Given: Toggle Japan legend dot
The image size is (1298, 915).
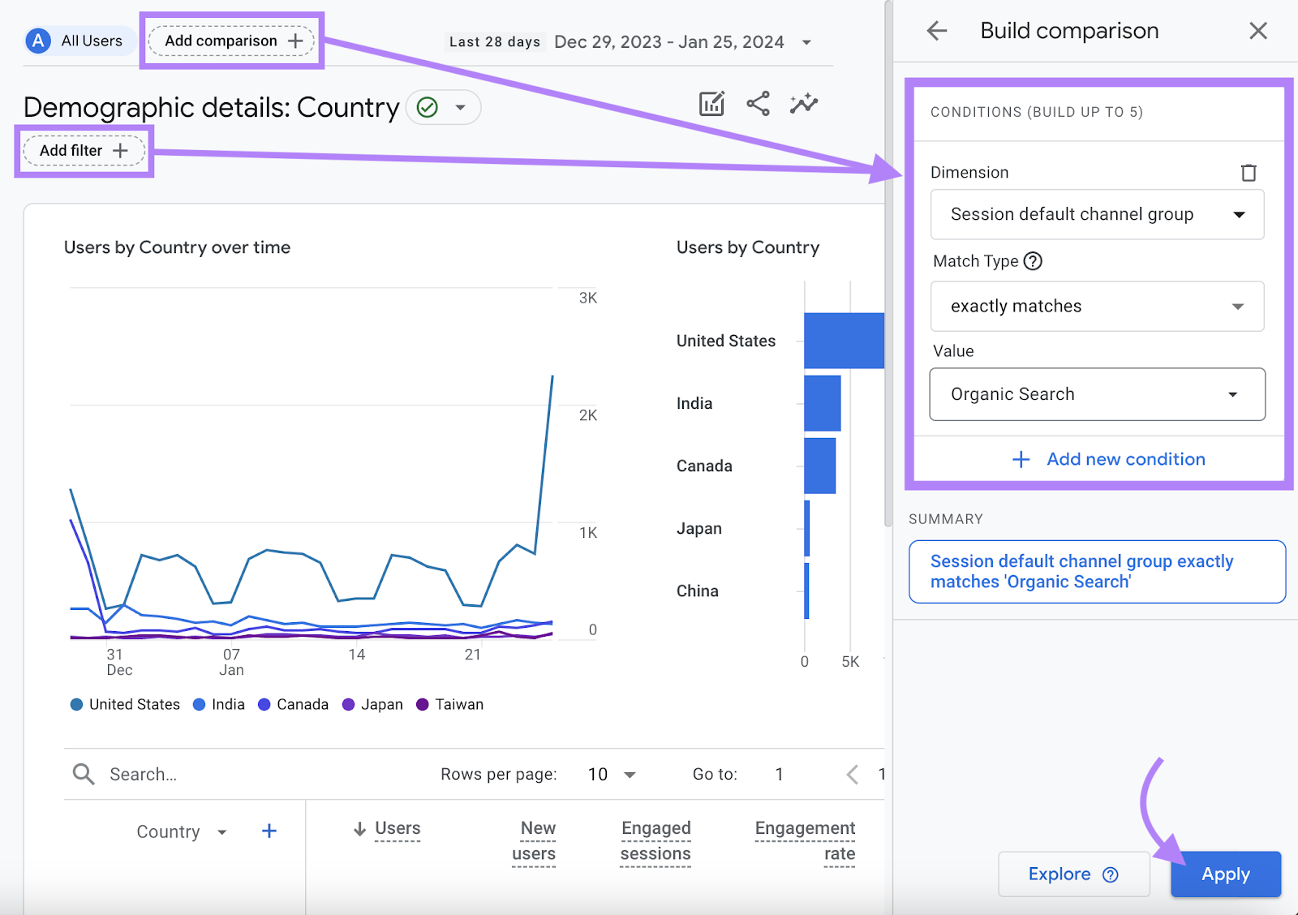Looking at the screenshot, I should [x=348, y=704].
